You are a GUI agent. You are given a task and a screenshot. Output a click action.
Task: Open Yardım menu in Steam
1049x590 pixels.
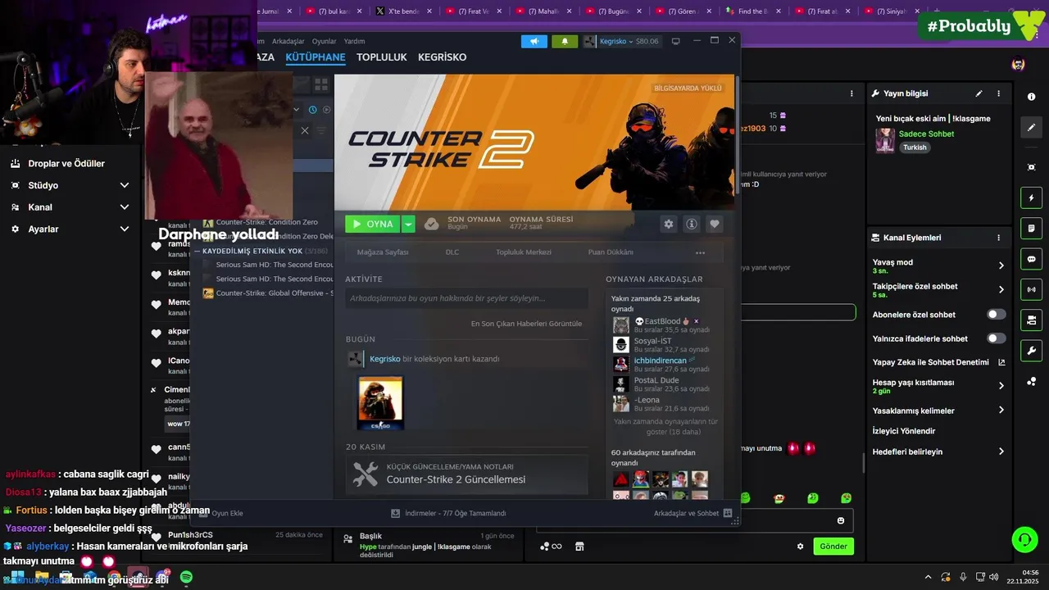pos(354,41)
